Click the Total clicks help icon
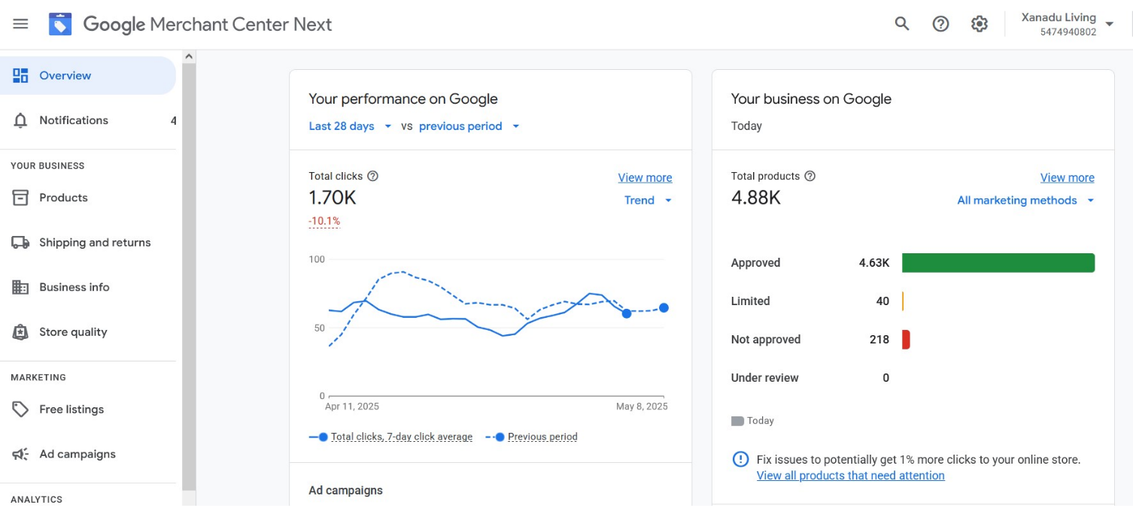Viewport: 1133px width, 508px height. [372, 177]
